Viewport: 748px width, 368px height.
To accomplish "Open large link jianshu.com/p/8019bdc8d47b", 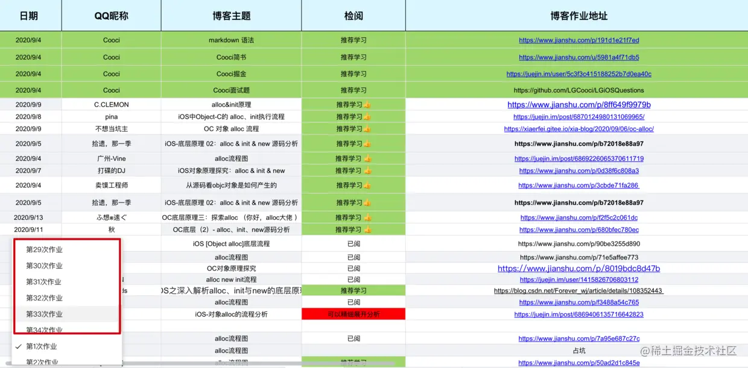I will click(578, 269).
